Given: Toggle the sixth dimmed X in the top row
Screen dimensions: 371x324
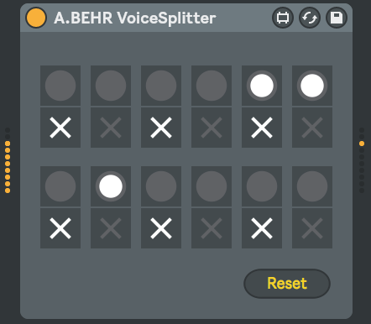Looking at the screenshot, I should click(x=312, y=128).
